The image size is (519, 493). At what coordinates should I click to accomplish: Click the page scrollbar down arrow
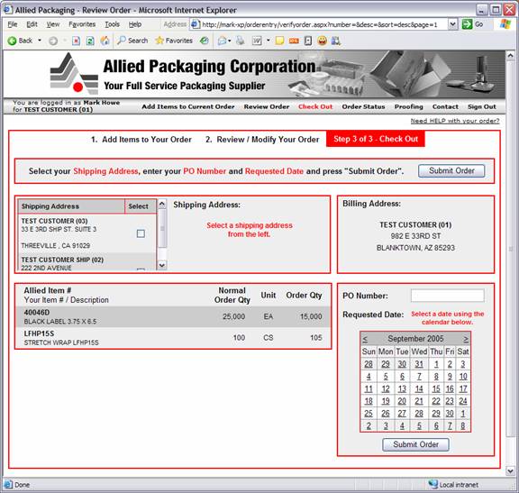pos(510,470)
